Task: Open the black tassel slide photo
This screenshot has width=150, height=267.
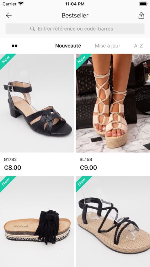Action: [x=37, y=221]
